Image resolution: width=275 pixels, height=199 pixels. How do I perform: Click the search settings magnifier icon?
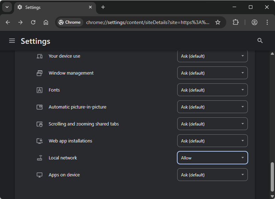[x=260, y=41]
